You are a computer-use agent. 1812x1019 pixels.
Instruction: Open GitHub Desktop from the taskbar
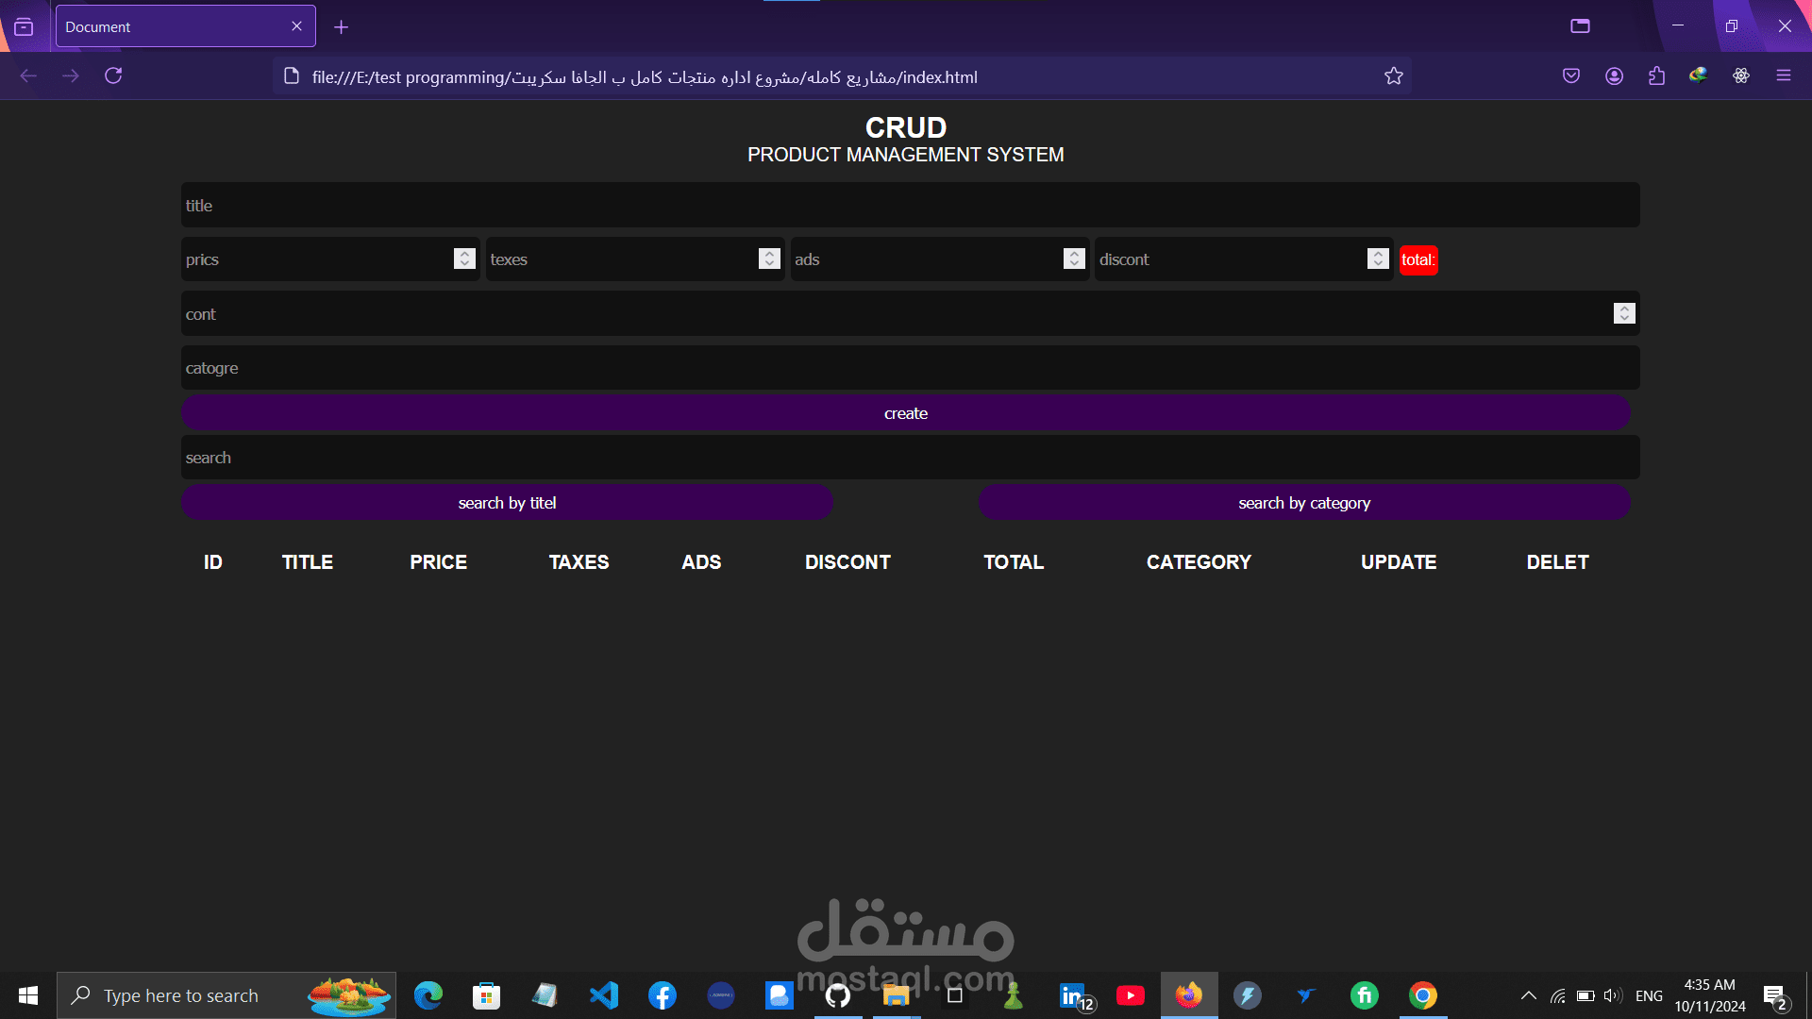click(838, 995)
